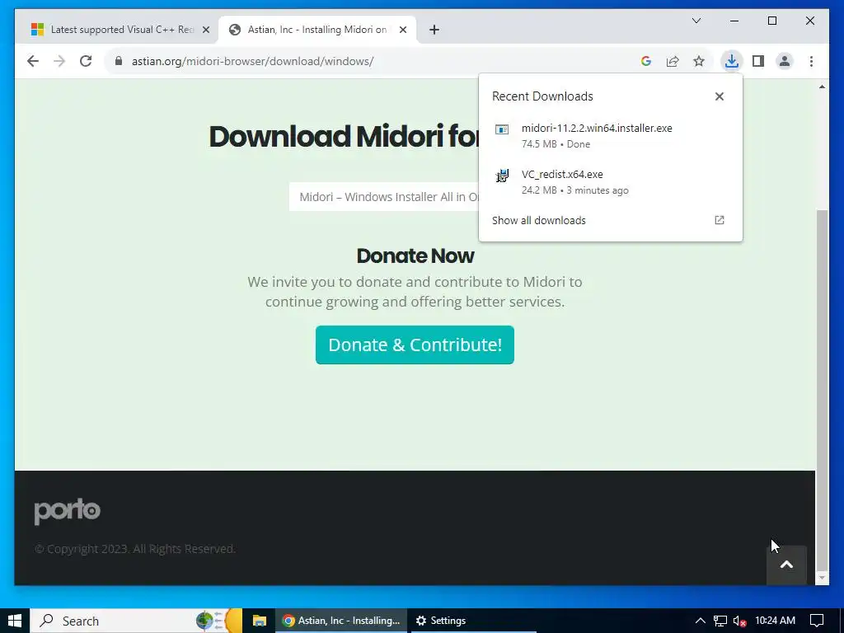Open the side panel icon
Screen dimensions: 844x633
[758, 61]
